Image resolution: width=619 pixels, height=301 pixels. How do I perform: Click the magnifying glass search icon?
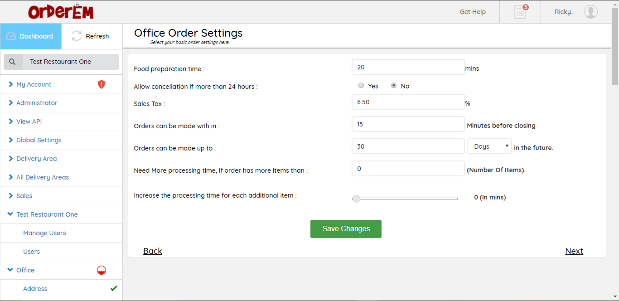coord(13,62)
